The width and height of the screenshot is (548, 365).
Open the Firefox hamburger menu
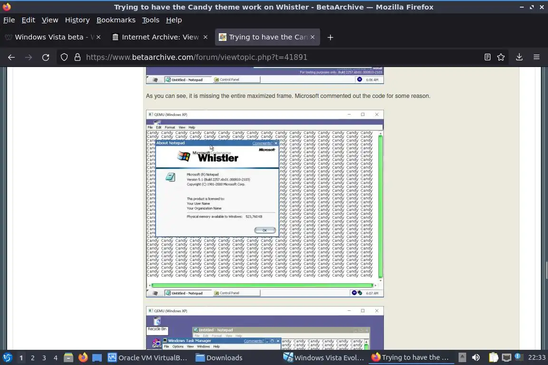pos(537,58)
